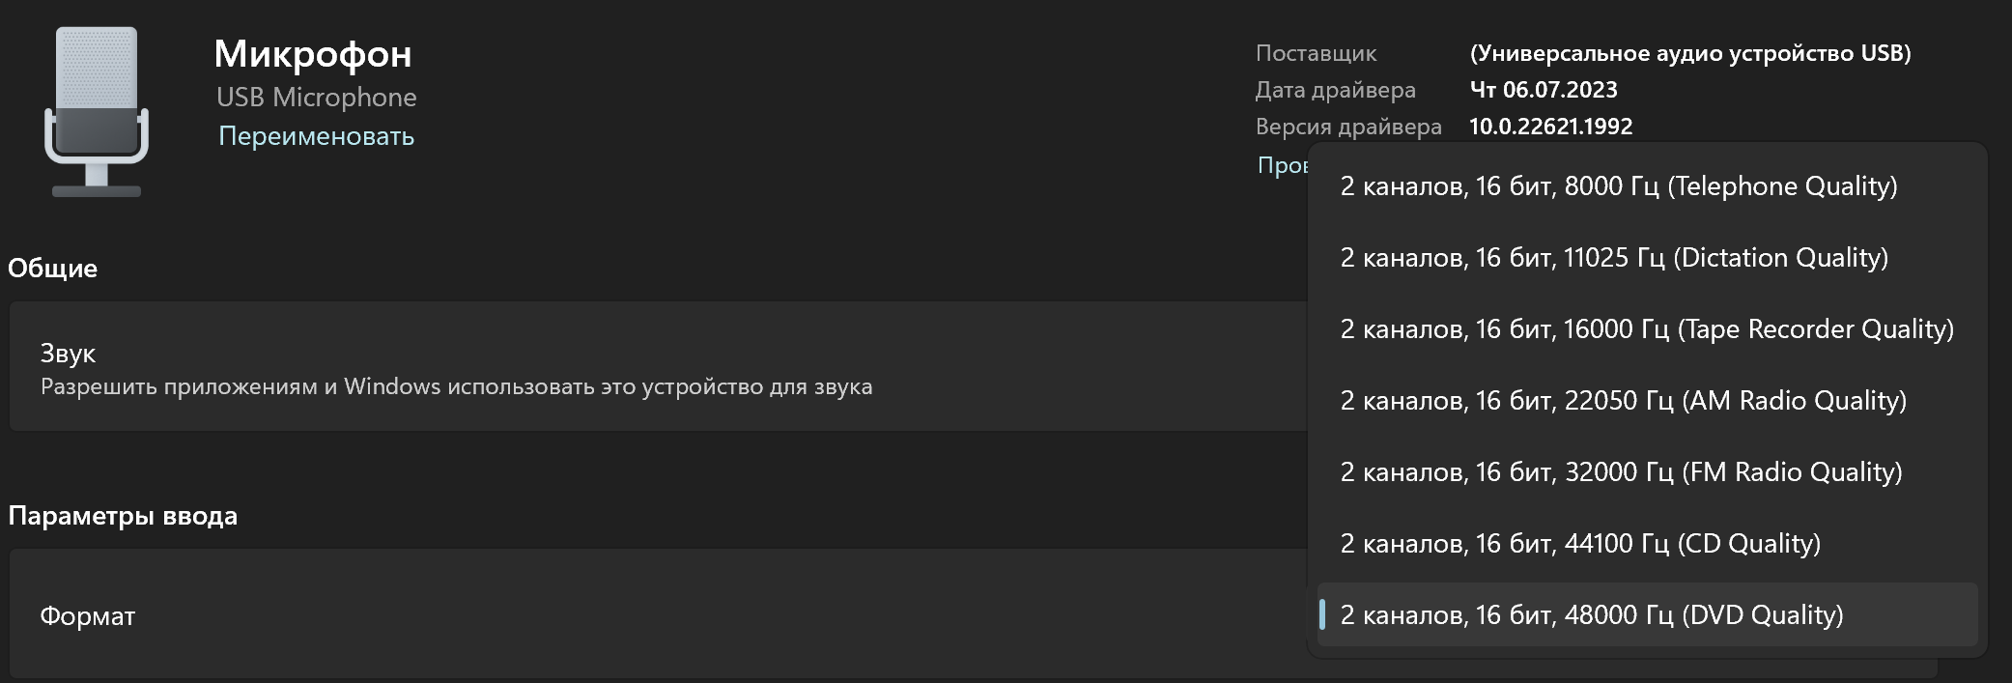Click the Звук settings row
The height and width of the screenshot is (683, 2012).
(x=580, y=367)
